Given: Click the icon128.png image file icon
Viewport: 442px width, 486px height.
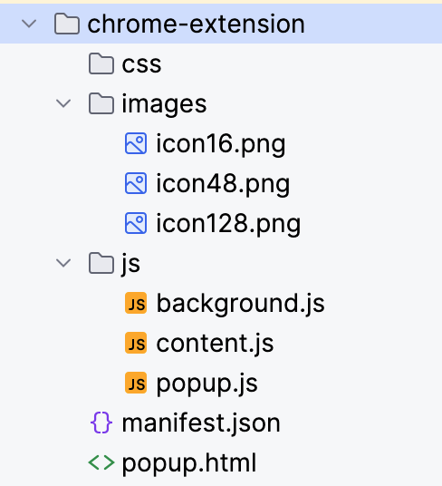Looking at the screenshot, I should click(136, 223).
